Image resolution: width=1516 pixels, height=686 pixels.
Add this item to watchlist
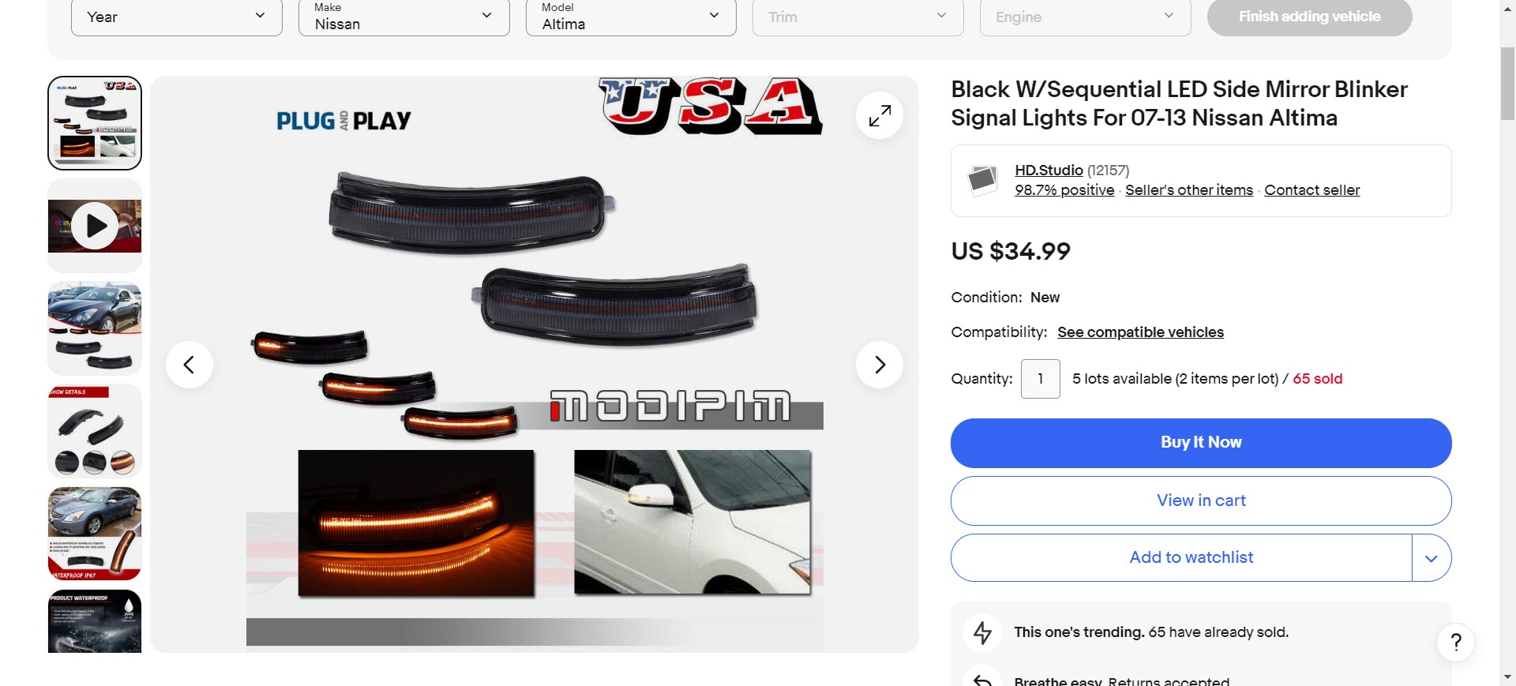[x=1182, y=558]
